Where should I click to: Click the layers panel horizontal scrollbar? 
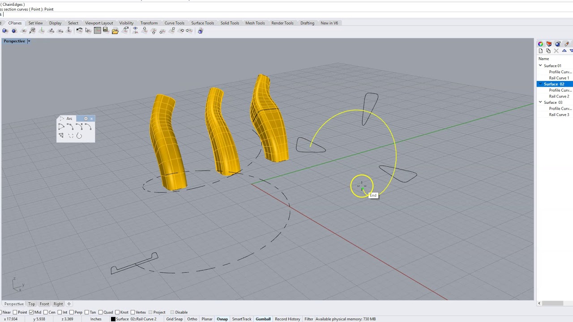click(552, 303)
